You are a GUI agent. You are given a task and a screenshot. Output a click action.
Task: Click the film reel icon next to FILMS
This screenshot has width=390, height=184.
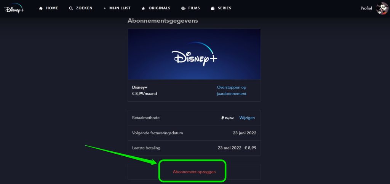(x=183, y=8)
